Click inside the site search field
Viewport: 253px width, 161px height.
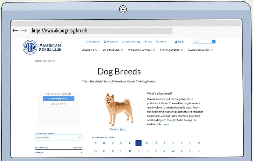click(x=202, y=42)
